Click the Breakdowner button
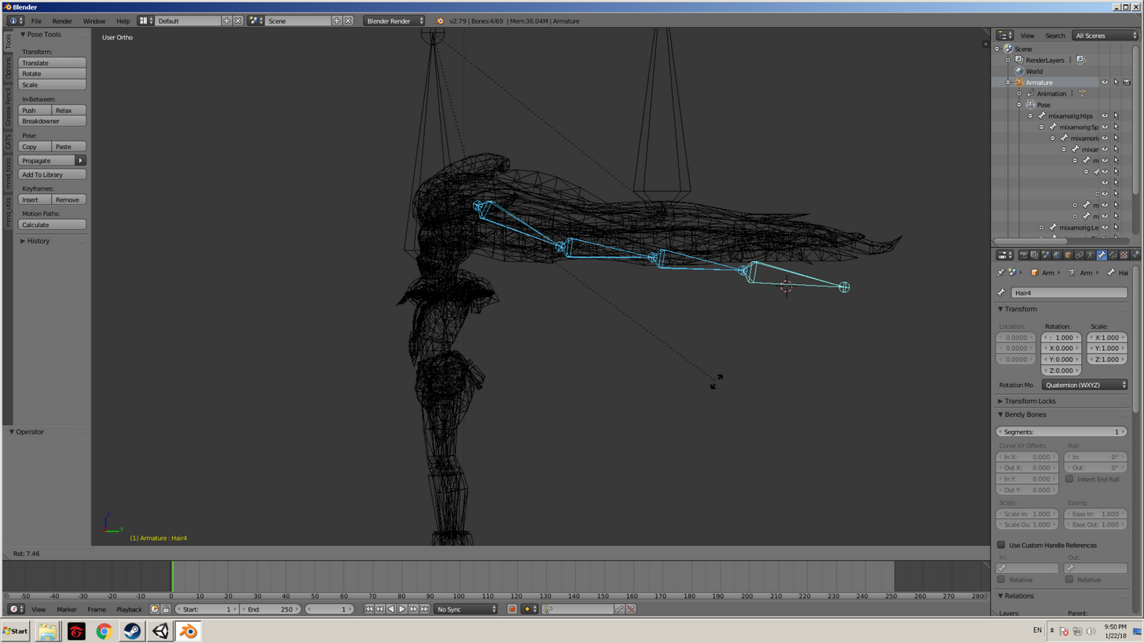 (x=52, y=121)
